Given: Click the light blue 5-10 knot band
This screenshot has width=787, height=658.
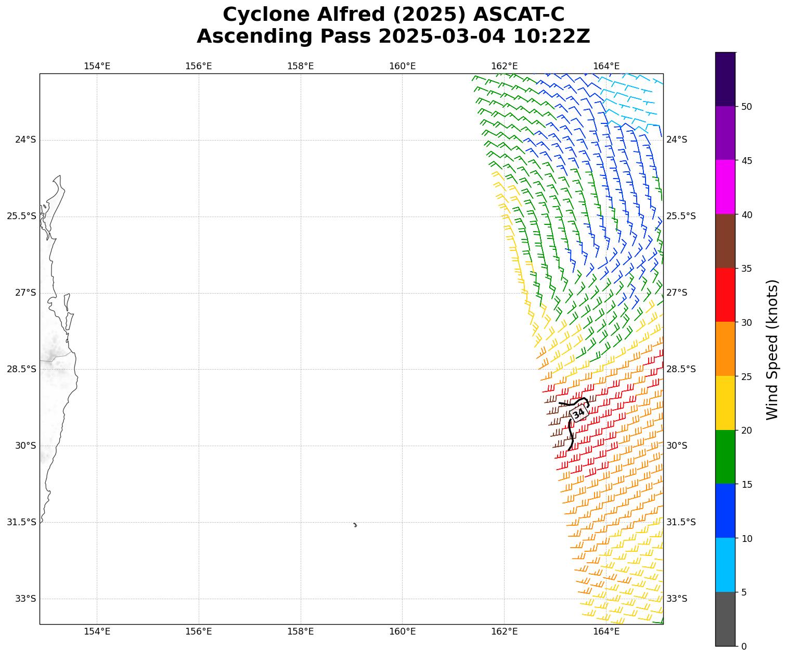Looking at the screenshot, I should point(725,564).
